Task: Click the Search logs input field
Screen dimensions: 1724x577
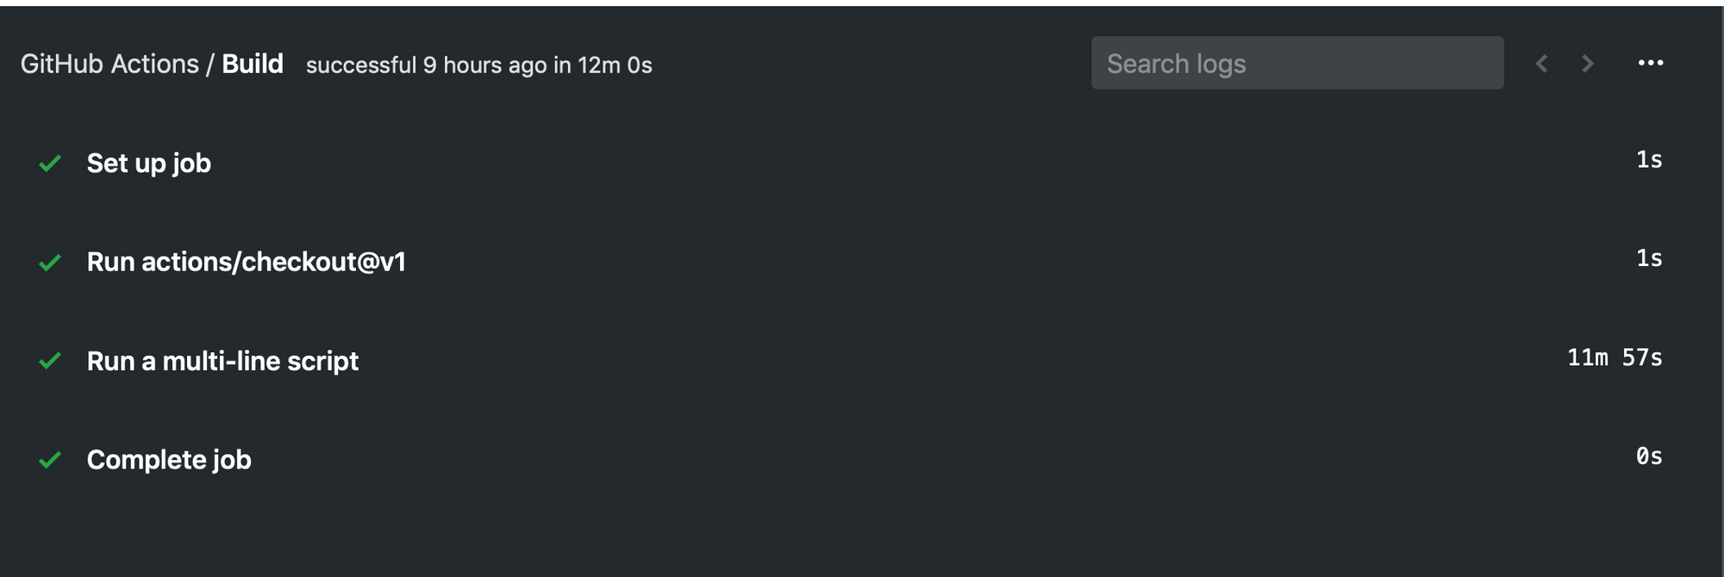Action: click(x=1296, y=63)
